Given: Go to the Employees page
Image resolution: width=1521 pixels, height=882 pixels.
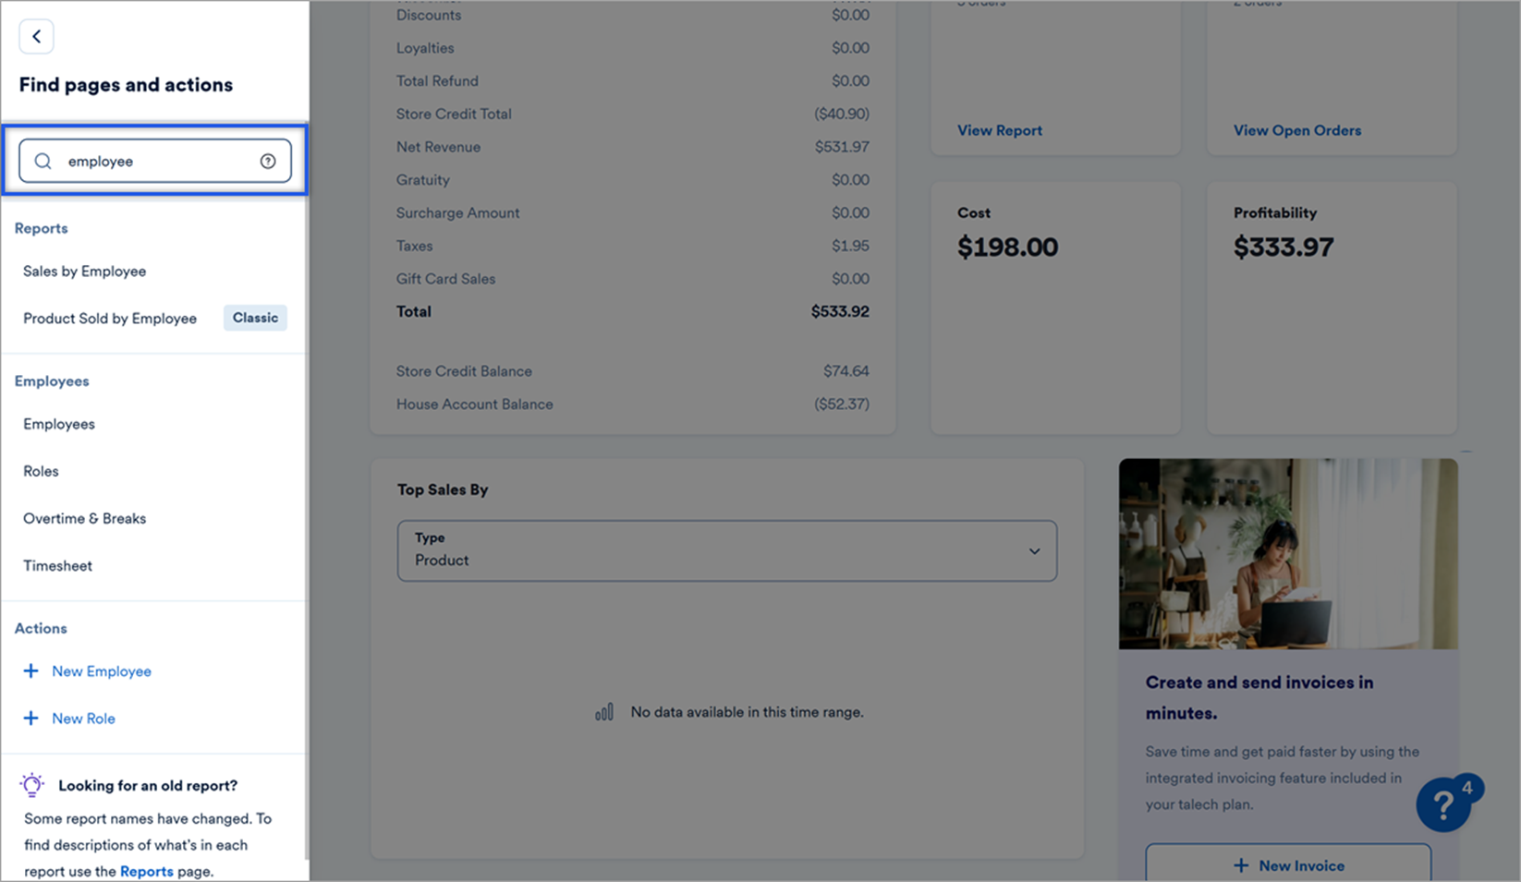Looking at the screenshot, I should (59, 424).
